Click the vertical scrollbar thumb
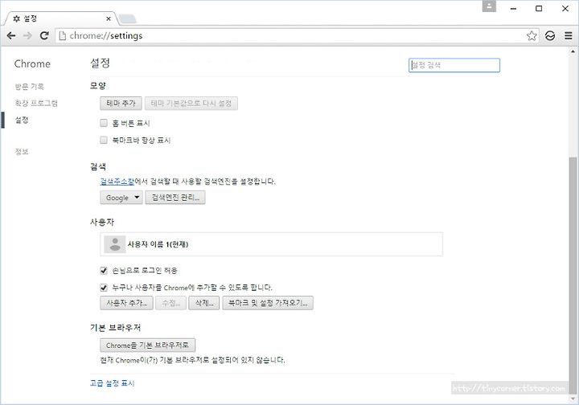Screen dimensions: 579x405 573,275
